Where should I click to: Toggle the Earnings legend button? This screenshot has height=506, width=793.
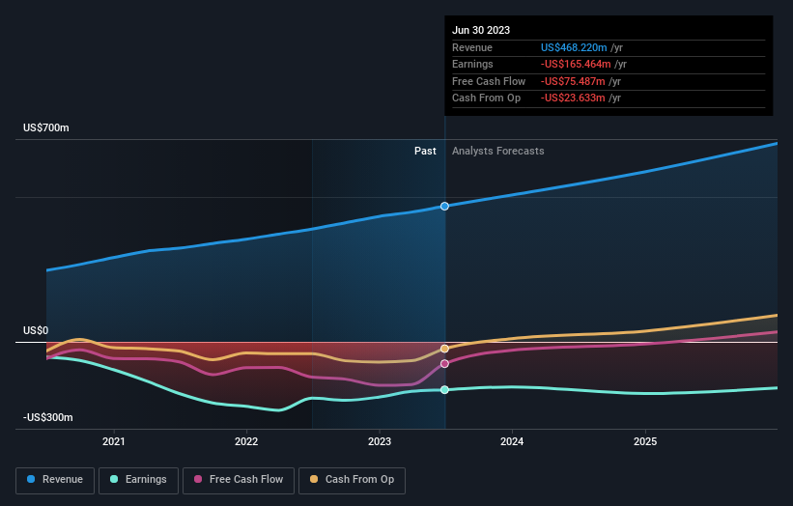click(138, 480)
